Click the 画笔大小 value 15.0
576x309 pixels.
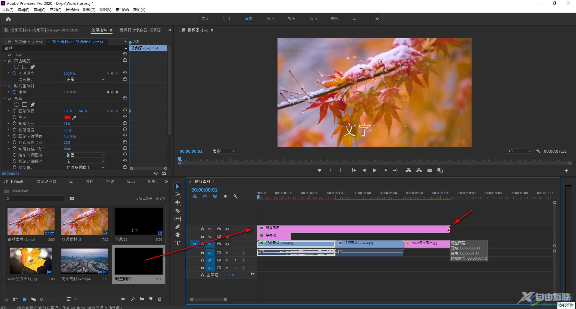(67, 124)
